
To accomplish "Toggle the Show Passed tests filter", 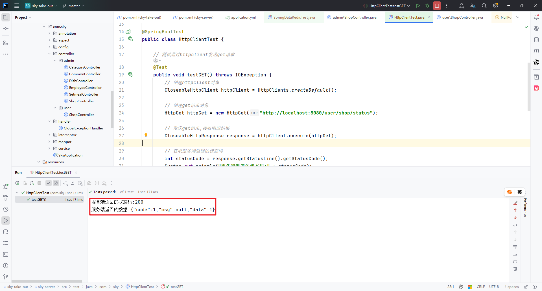I will coord(48,183).
